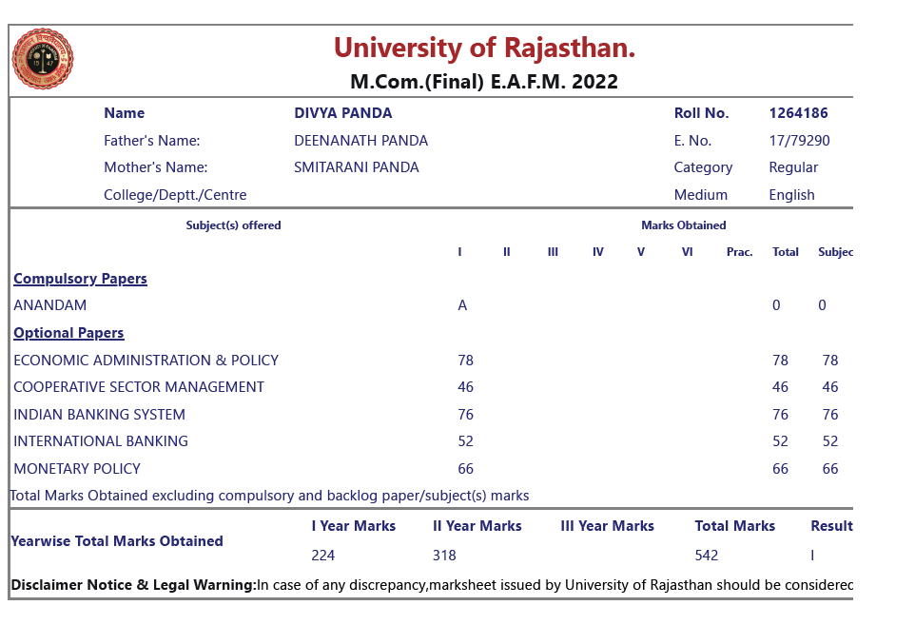Select the MONETARY POLICY subject
915x625 pixels.
[x=77, y=469]
